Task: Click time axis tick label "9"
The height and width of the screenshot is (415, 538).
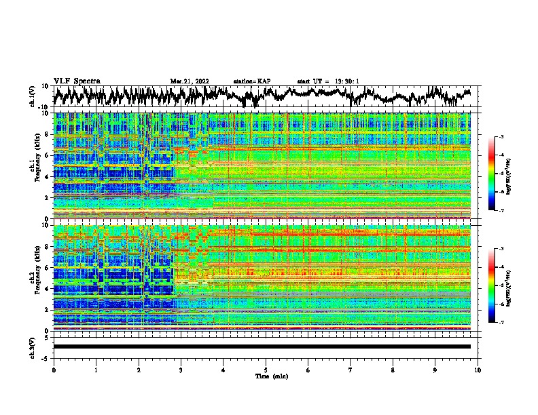Action: [435, 370]
